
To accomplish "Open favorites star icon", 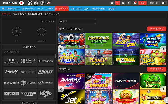I will (x=41, y=31).
